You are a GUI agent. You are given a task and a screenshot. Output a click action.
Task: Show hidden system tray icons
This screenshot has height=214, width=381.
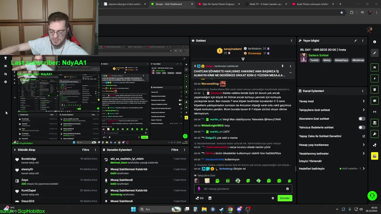point(337,209)
